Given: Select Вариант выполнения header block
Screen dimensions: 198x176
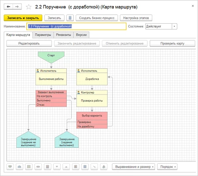Looking at the screenshot, I should 51,92.
